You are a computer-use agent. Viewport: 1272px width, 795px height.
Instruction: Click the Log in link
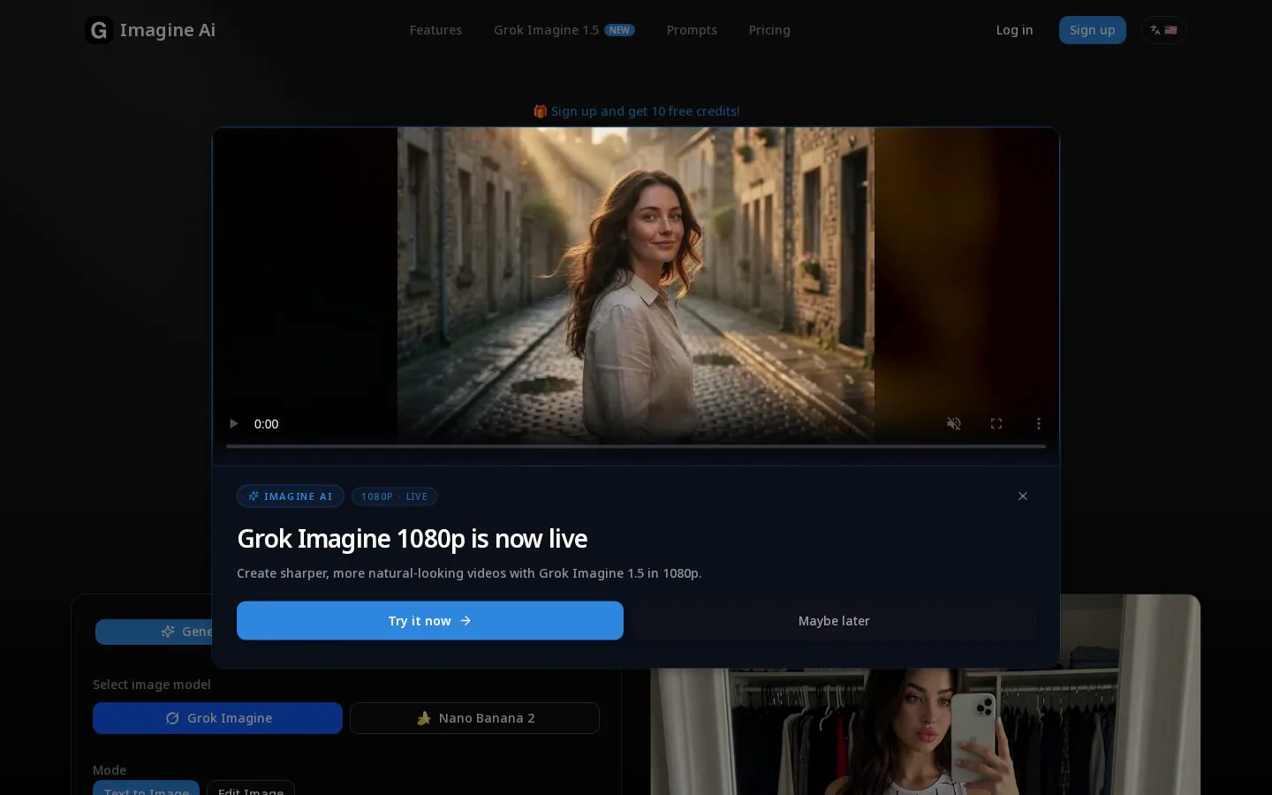coord(1014,30)
